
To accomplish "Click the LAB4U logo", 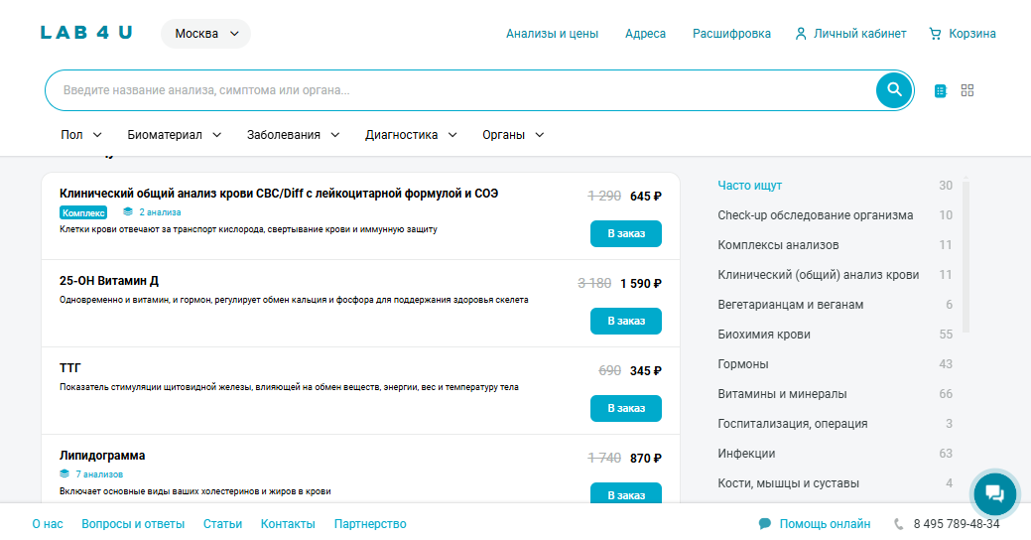I will [x=86, y=33].
